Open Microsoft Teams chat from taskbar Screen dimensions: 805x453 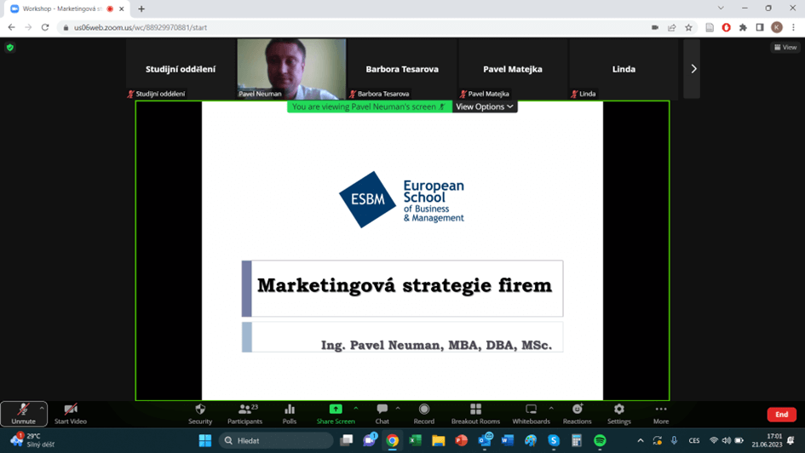[370, 440]
